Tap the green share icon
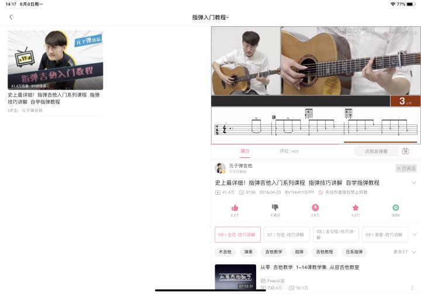 tap(396, 207)
